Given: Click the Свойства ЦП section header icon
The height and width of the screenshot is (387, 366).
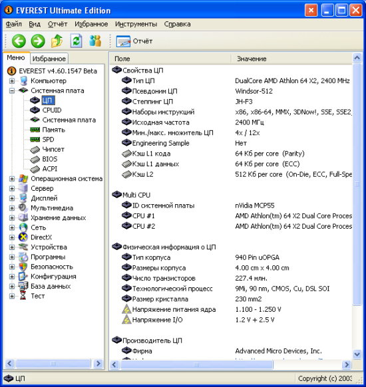Looking at the screenshot, I should click(116, 70).
